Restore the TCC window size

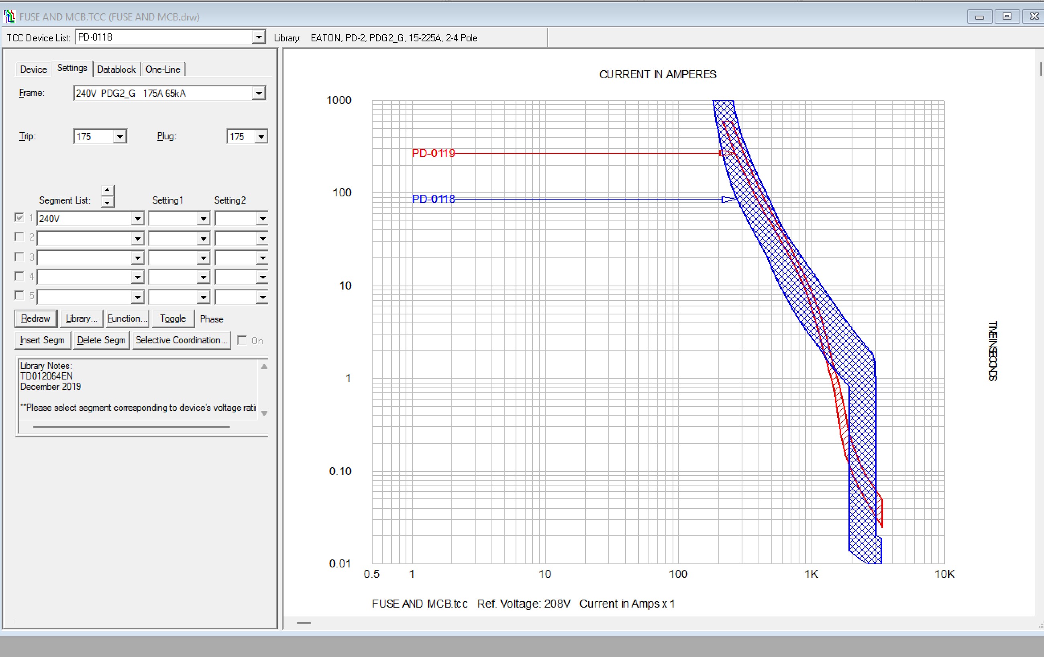[1007, 16]
